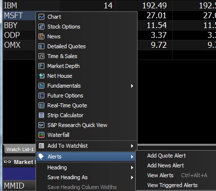The height and width of the screenshot is (191, 216).
Task: Click the 3.37 price cell
Action: 155,35
